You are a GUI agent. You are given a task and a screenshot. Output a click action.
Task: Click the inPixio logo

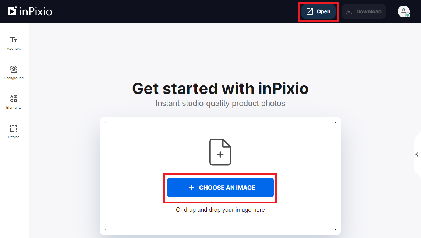[29, 11]
